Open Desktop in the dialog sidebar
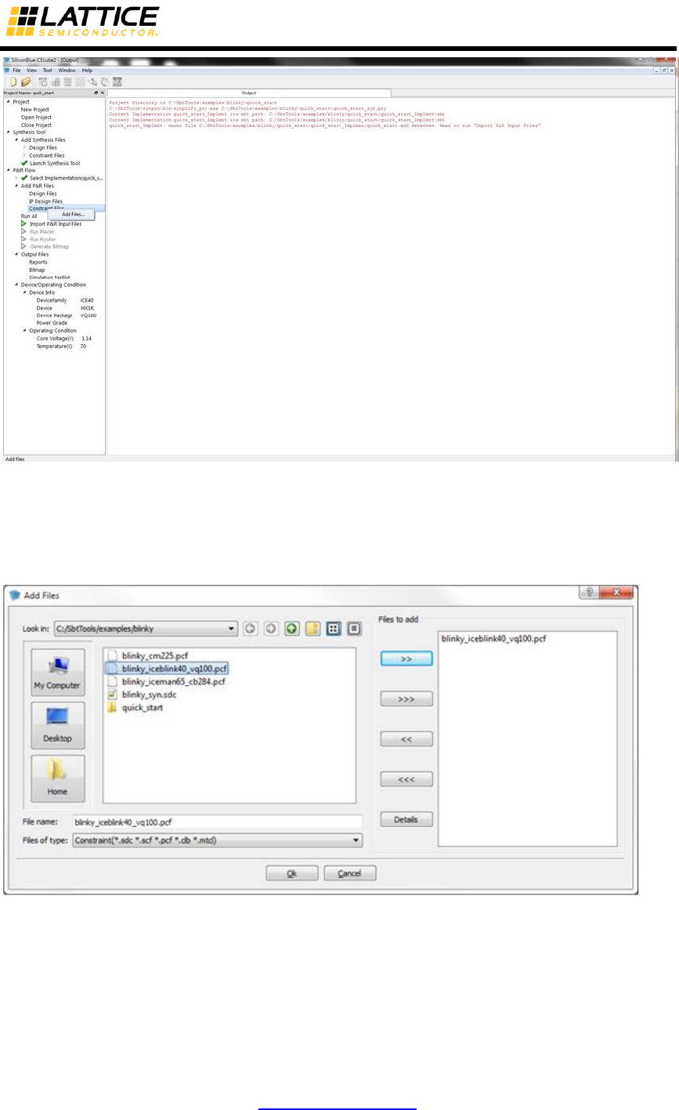This screenshot has width=679, height=1110. 59,727
